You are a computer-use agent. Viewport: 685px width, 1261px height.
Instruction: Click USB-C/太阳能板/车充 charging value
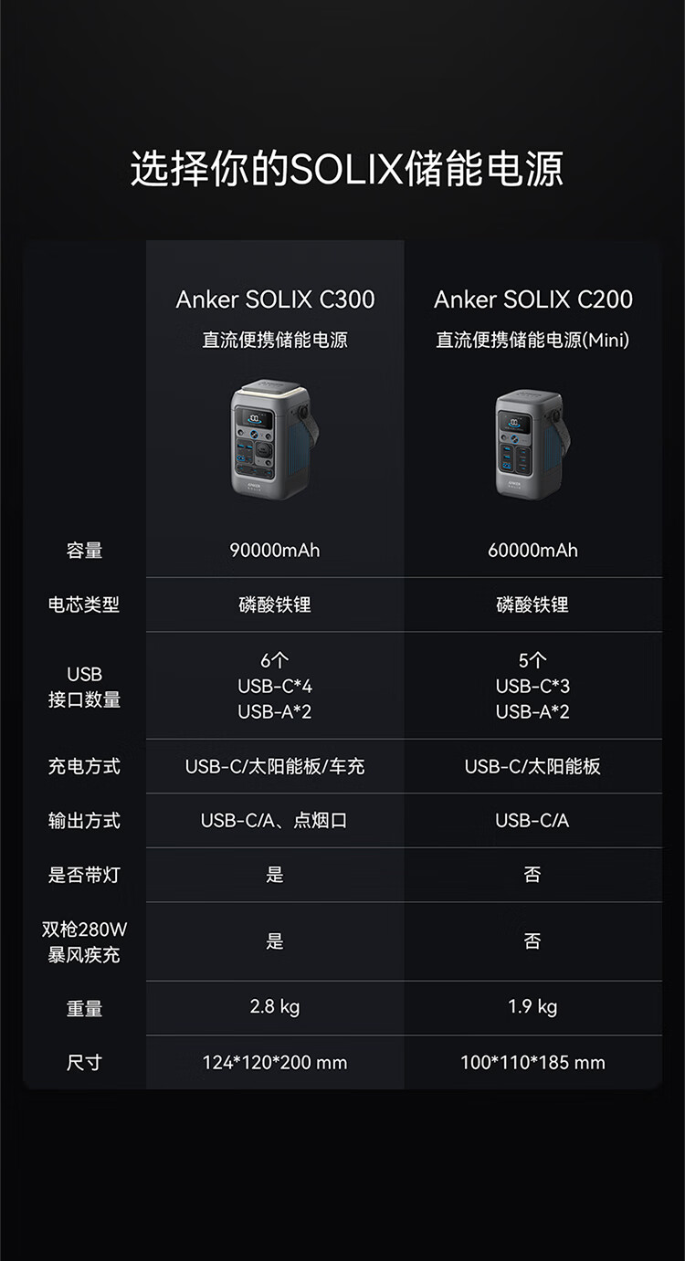click(275, 766)
